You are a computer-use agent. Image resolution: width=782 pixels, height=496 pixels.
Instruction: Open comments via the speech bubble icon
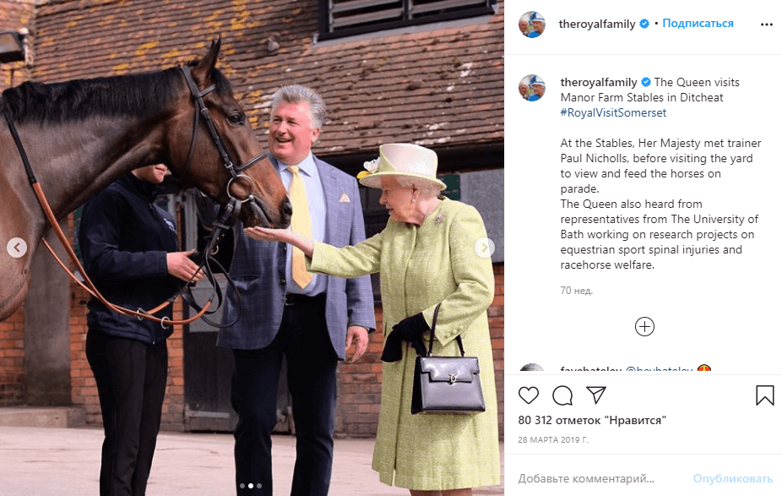[x=562, y=395]
